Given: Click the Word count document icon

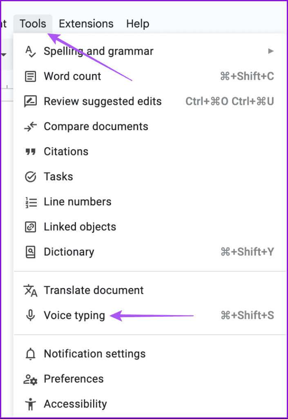Looking at the screenshot, I should point(31,77).
